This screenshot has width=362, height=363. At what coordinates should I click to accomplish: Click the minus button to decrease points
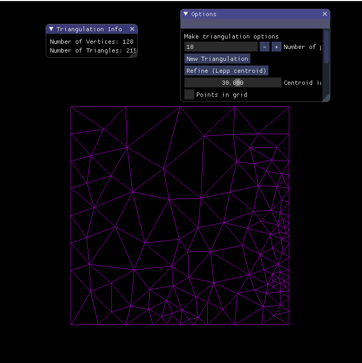click(264, 47)
